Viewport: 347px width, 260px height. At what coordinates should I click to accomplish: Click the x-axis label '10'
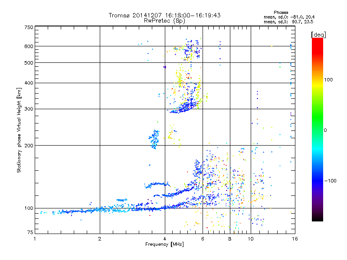(x=251, y=239)
